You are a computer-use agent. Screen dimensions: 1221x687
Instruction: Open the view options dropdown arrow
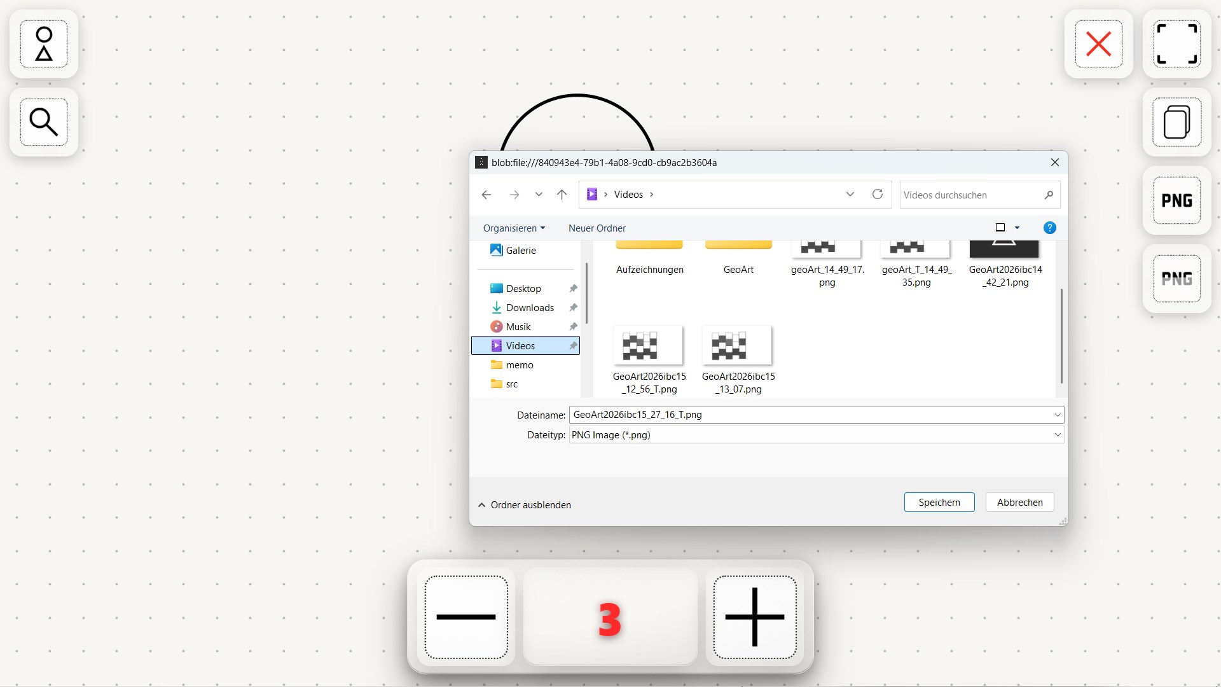coord(1017,228)
